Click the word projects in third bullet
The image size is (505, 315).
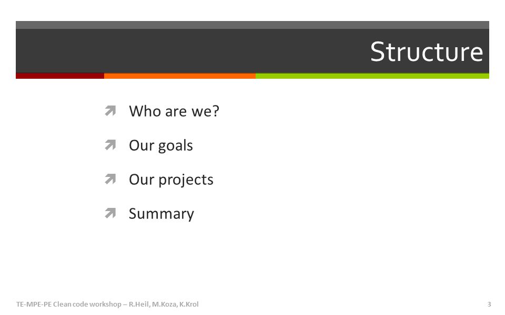(186, 180)
